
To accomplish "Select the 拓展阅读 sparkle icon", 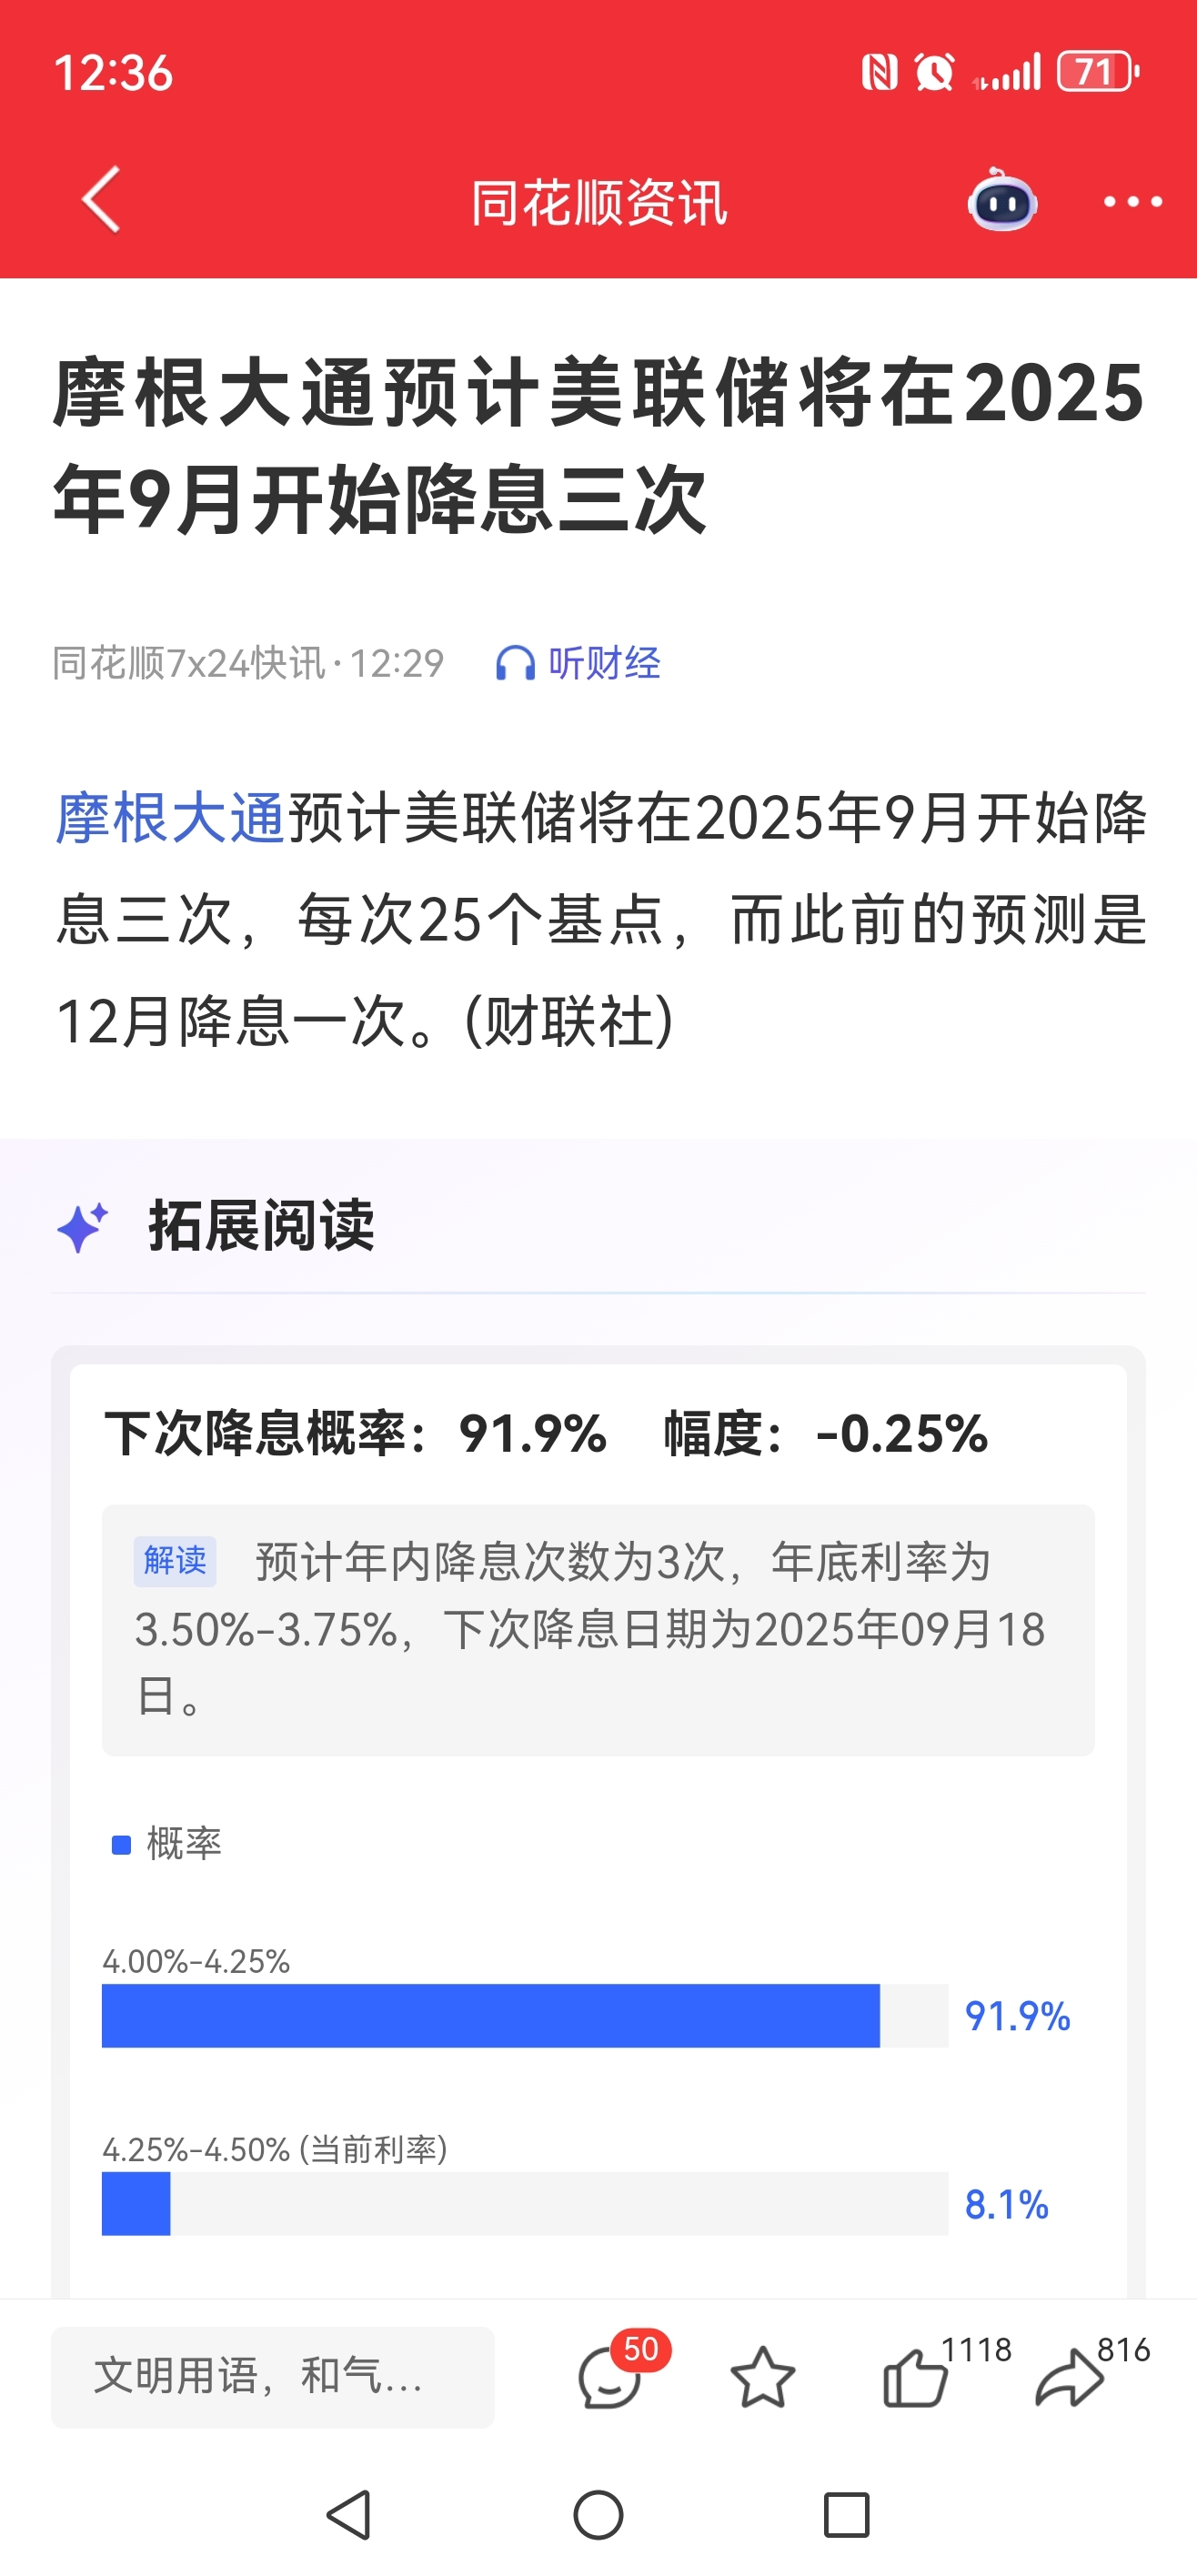I will [82, 1227].
